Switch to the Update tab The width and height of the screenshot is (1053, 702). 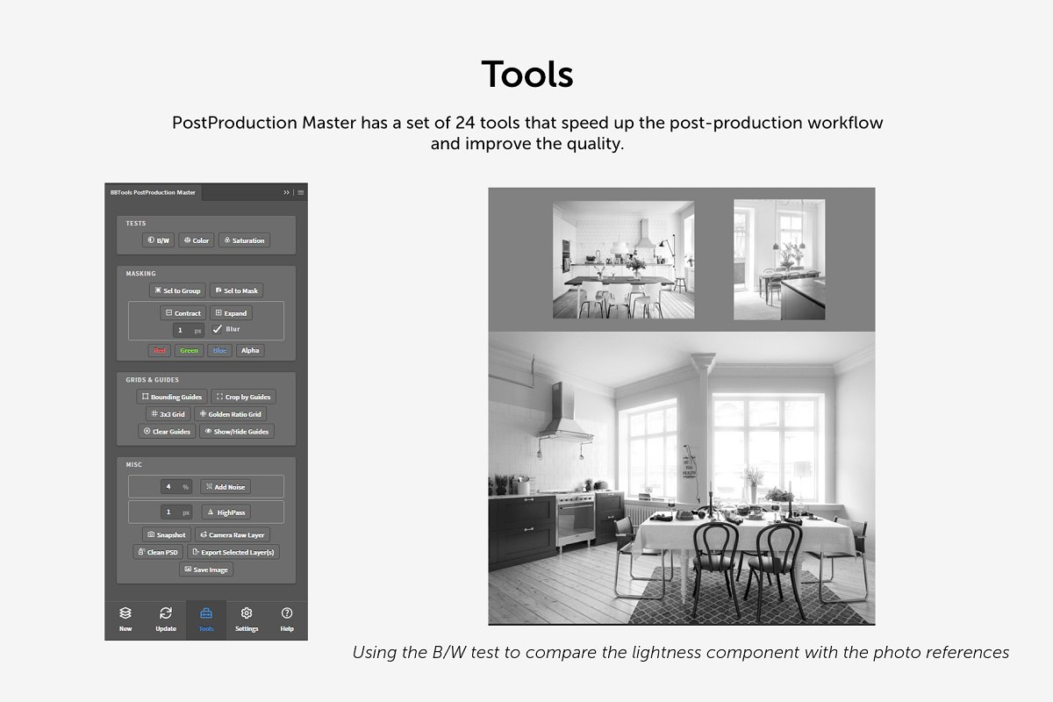166,620
